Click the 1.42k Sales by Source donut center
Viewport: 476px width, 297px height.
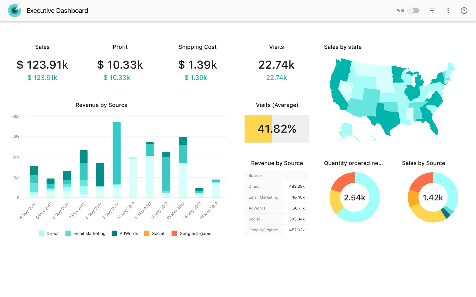click(433, 198)
